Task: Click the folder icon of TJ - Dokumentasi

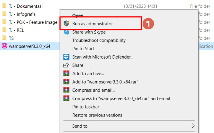Action: (x=4, y=6)
